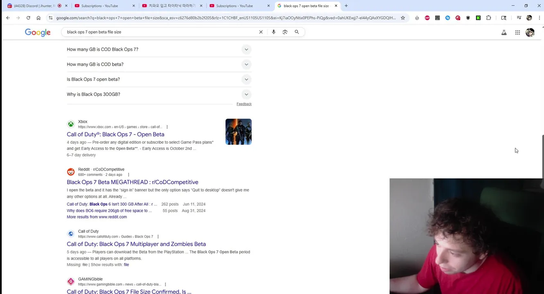
Task: Close the "black ops 7 open beta file size" tab
Action: pos(336,6)
